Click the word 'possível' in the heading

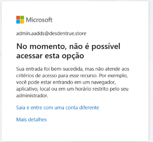[x=106, y=46]
